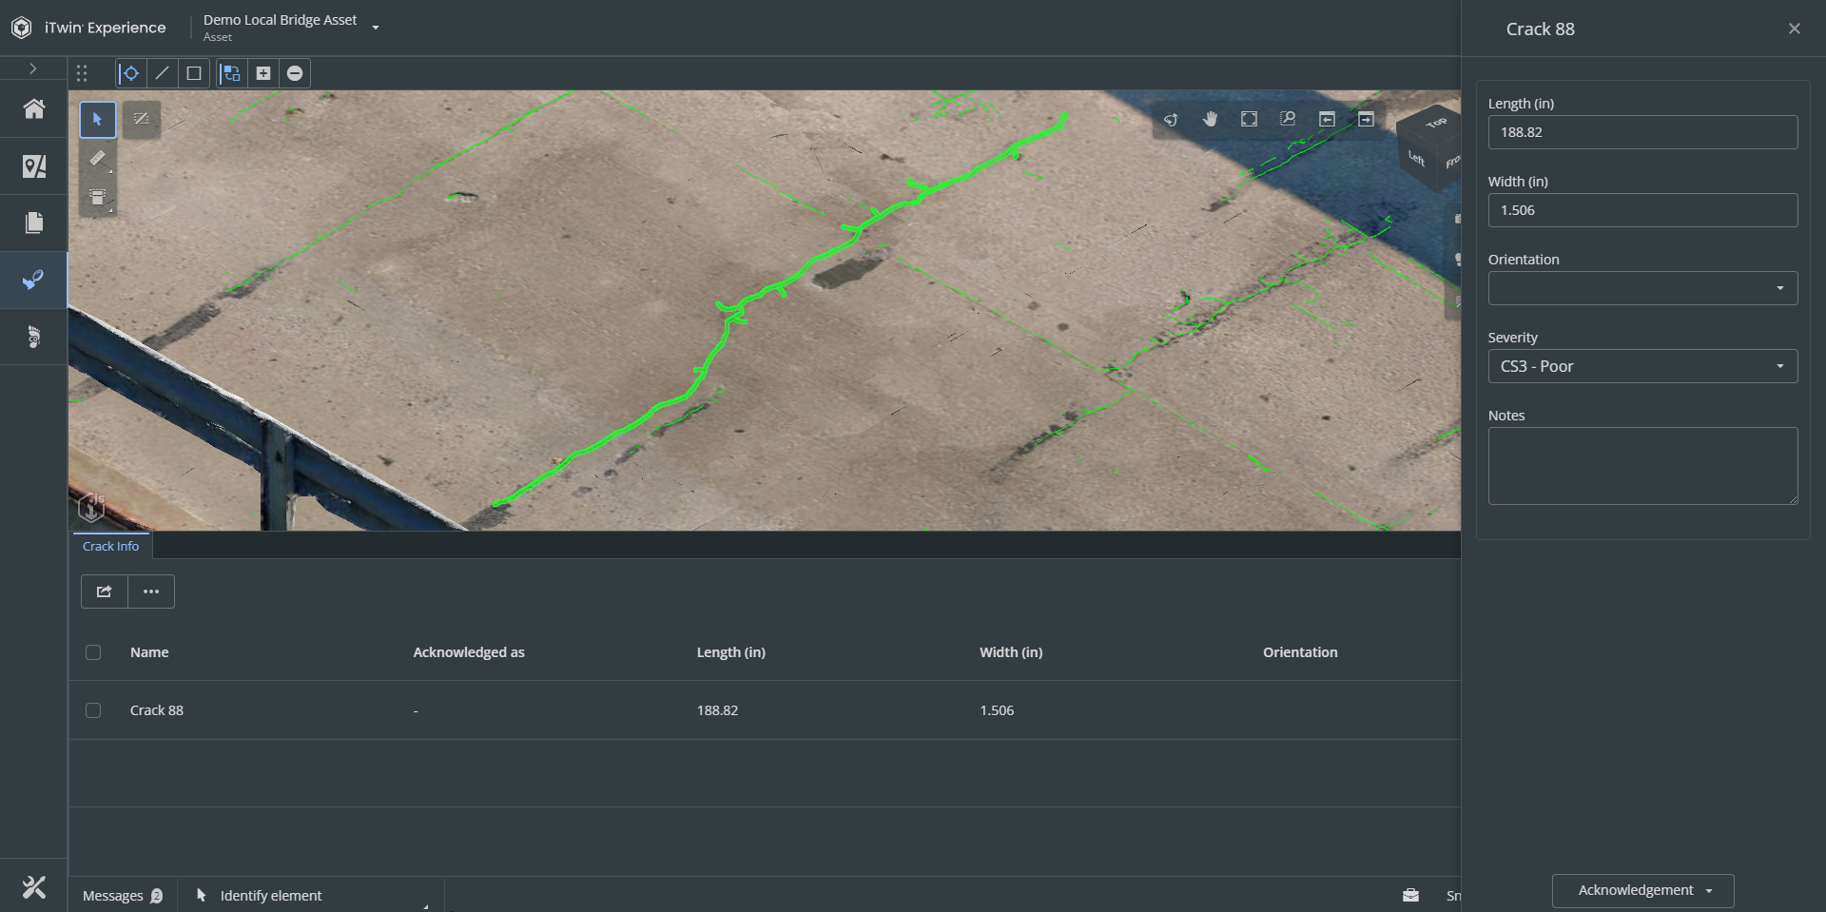Open the tools icon at sidebar bottom
This screenshot has width=1826, height=912.
pyautogui.click(x=34, y=887)
